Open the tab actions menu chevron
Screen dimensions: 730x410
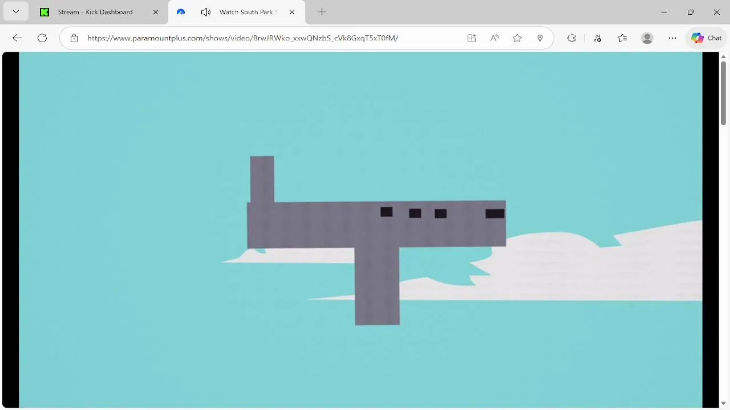click(x=16, y=12)
